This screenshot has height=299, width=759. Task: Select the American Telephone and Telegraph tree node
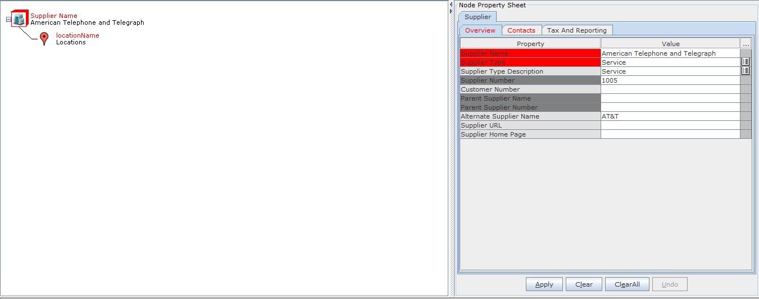87,23
